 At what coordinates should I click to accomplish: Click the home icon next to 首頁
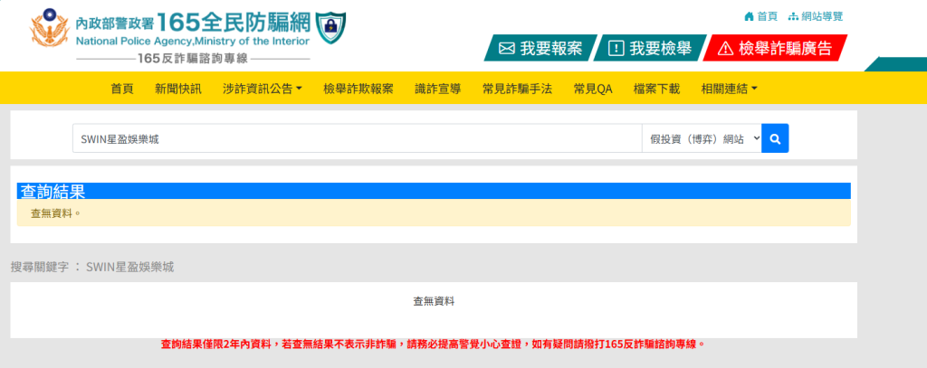click(x=749, y=16)
